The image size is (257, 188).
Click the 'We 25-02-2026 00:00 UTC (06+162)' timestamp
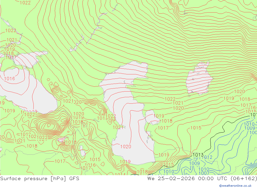[x=202, y=179]
